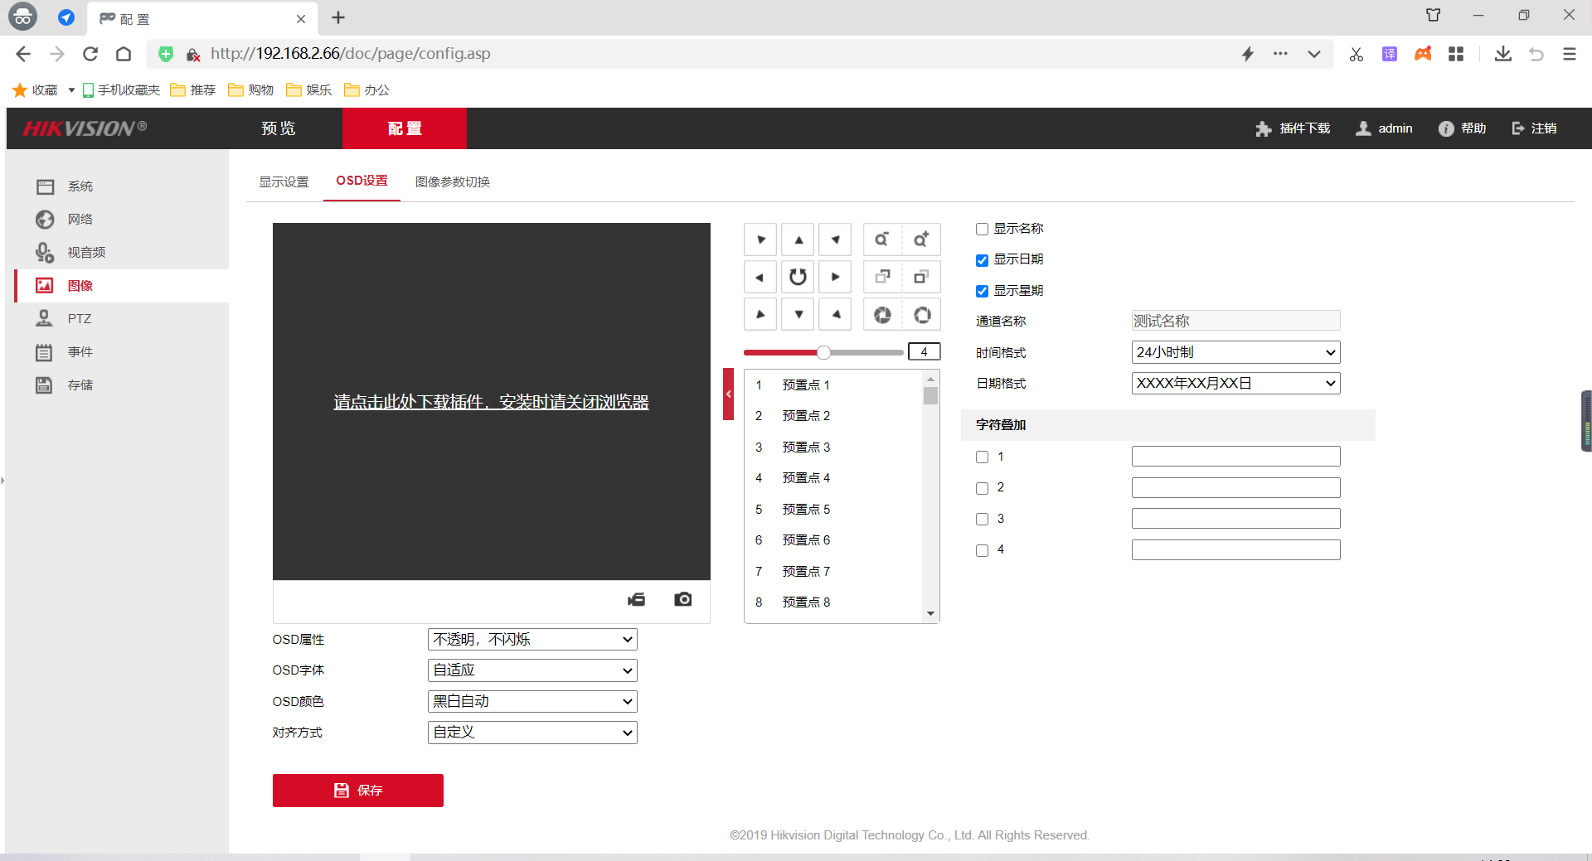Uncheck 显示日期 checkbox
Viewport: 1592px width, 861px height.
982,260
